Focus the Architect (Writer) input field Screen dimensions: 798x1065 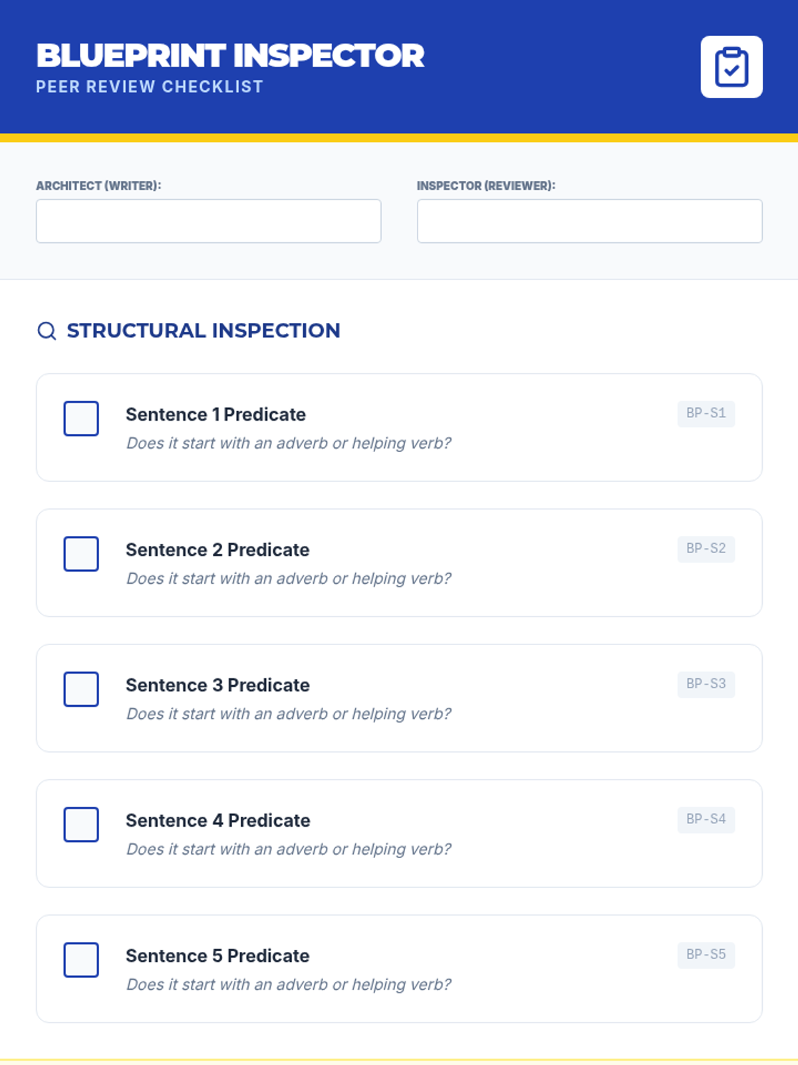click(208, 221)
